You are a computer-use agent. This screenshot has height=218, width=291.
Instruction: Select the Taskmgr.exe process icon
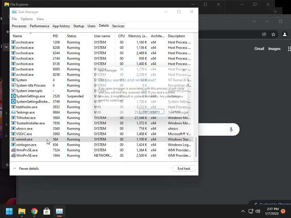[x=13, y=112]
